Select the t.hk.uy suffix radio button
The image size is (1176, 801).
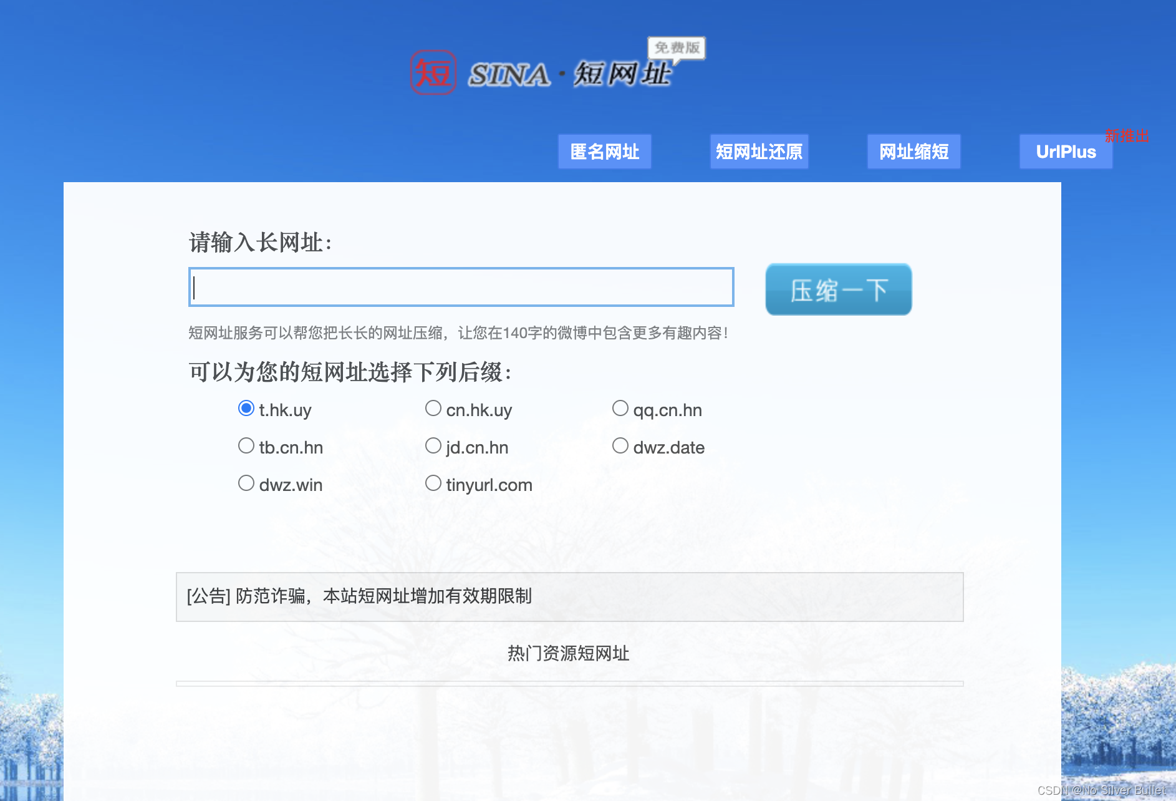point(246,409)
